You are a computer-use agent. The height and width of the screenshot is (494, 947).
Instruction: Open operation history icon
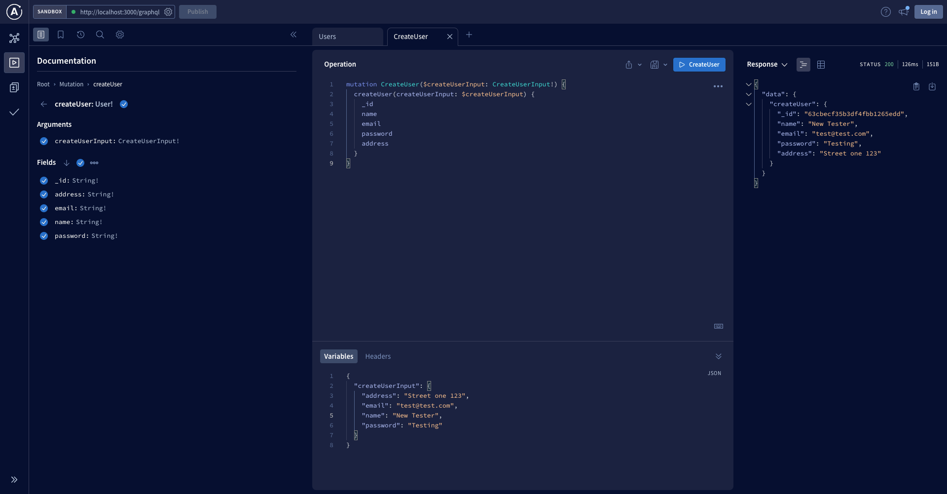[80, 35]
